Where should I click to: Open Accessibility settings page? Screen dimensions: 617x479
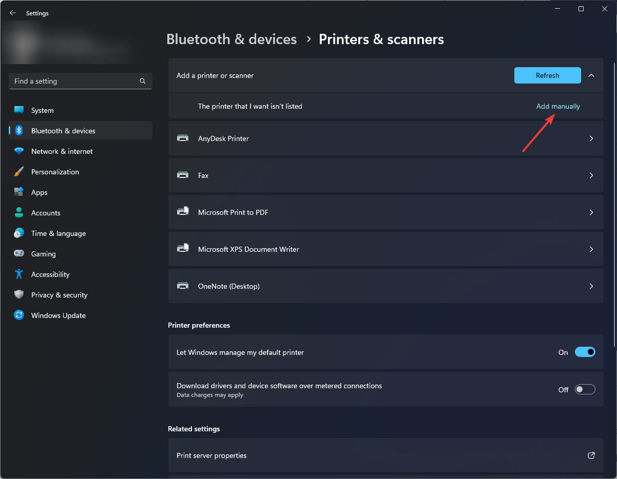click(x=81, y=274)
